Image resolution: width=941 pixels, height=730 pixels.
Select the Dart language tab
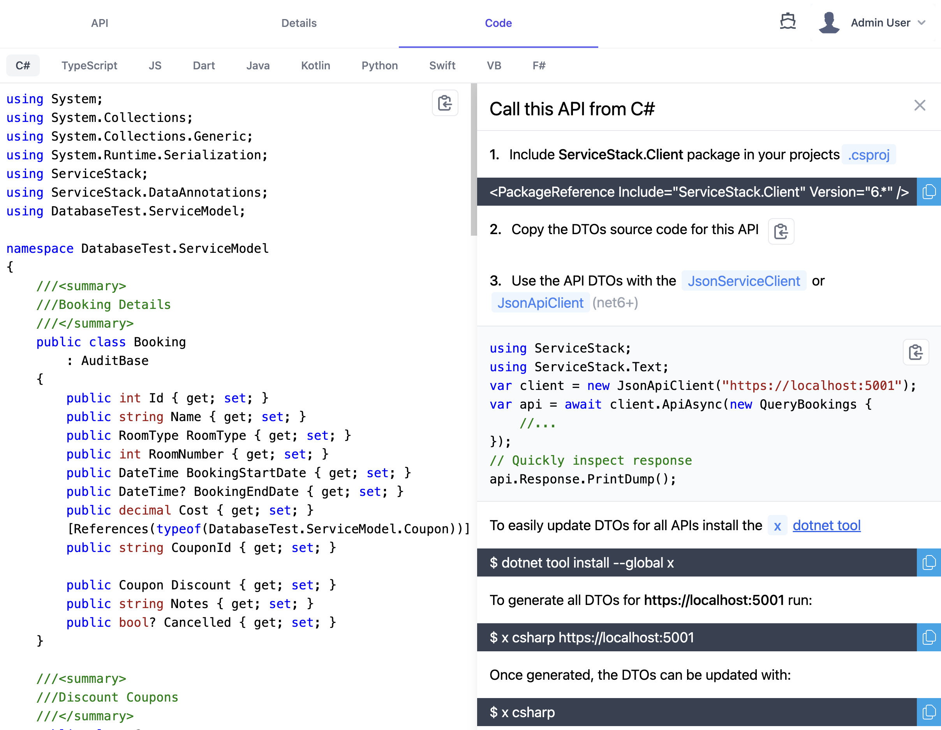pyautogui.click(x=204, y=65)
